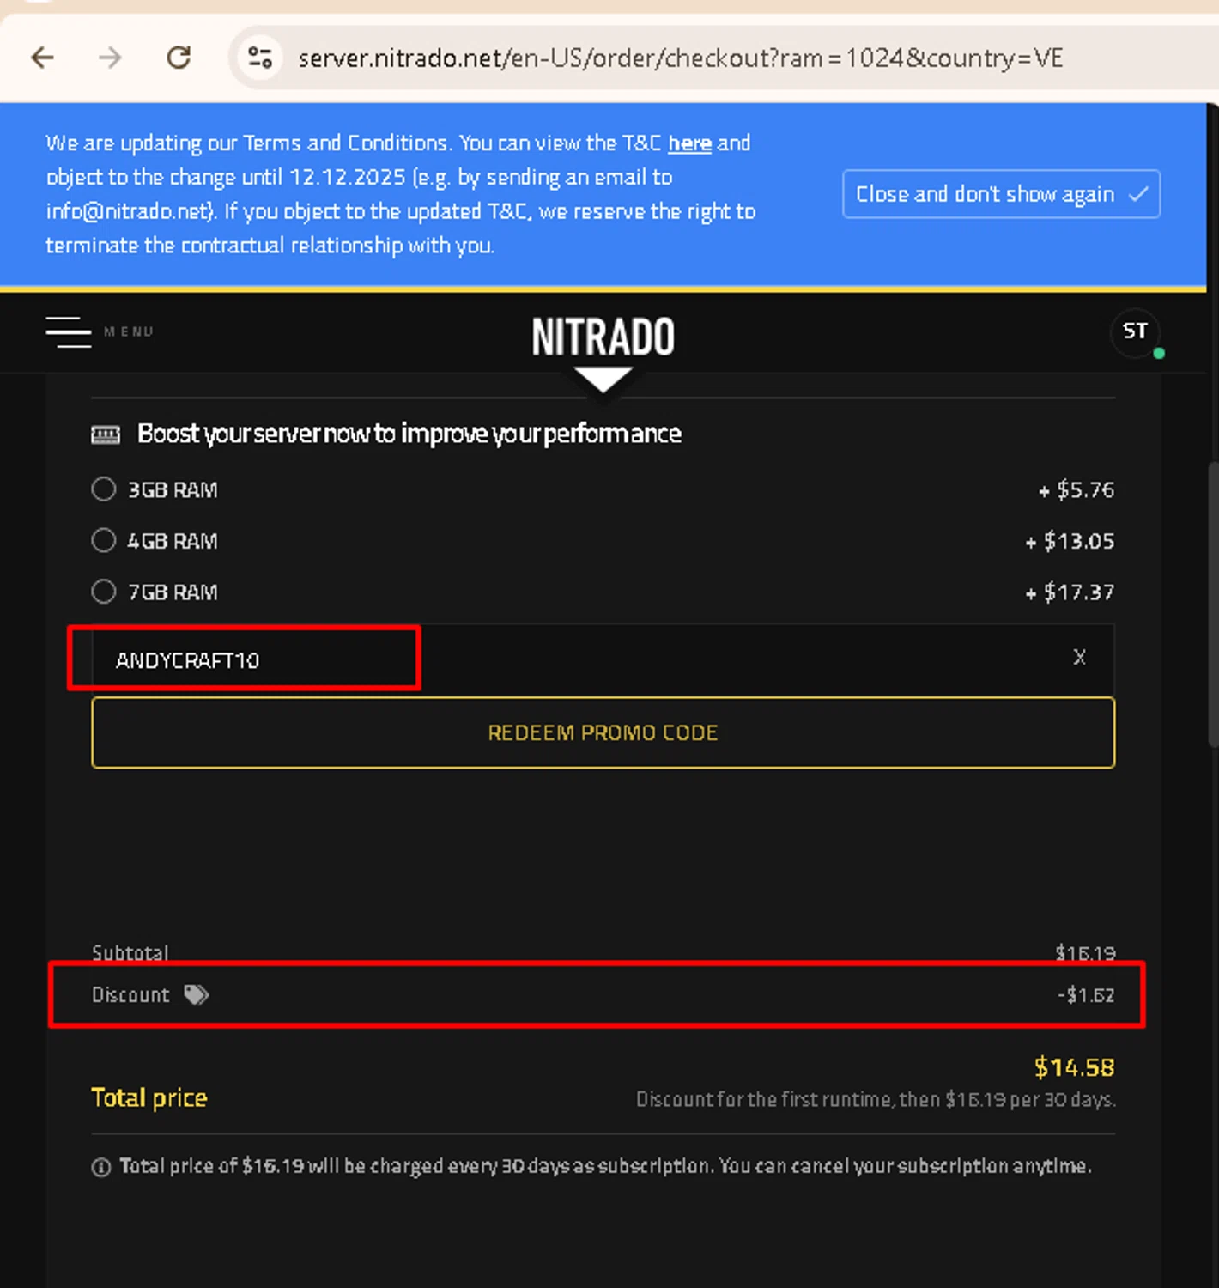
Task: Click the '$14.58' total price value
Action: click(1075, 1067)
